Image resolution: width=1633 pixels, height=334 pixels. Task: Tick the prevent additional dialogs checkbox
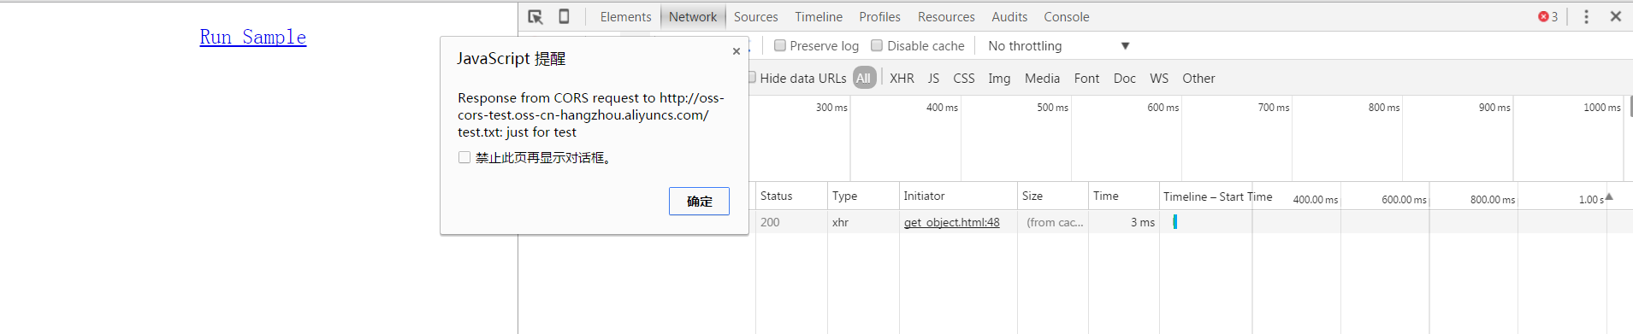[x=464, y=157]
